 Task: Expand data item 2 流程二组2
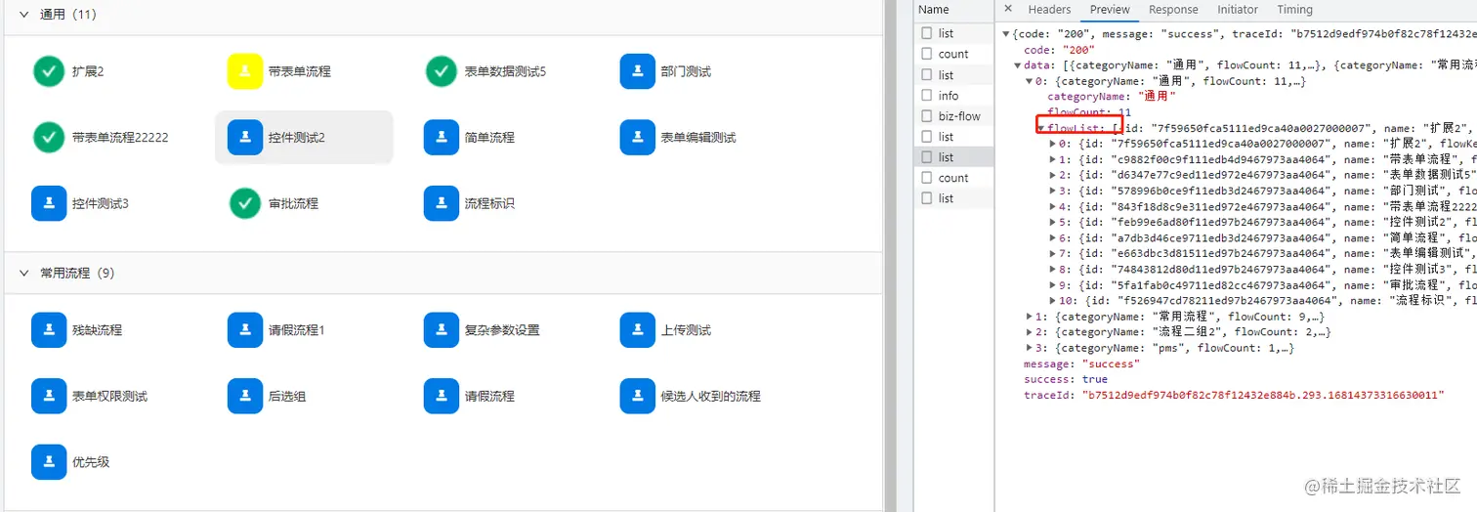pyautogui.click(x=1030, y=332)
